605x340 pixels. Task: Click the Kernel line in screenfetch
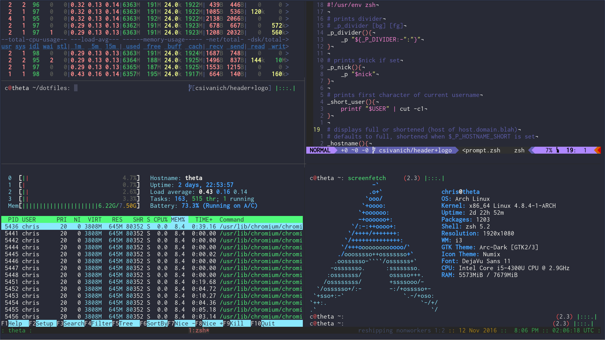coord(498,206)
